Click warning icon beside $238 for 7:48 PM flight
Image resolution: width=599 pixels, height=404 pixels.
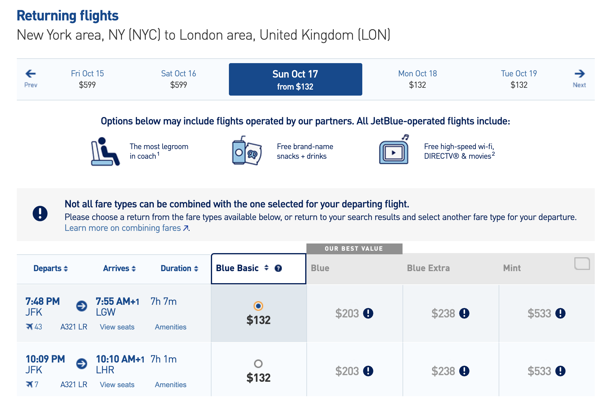(x=464, y=314)
